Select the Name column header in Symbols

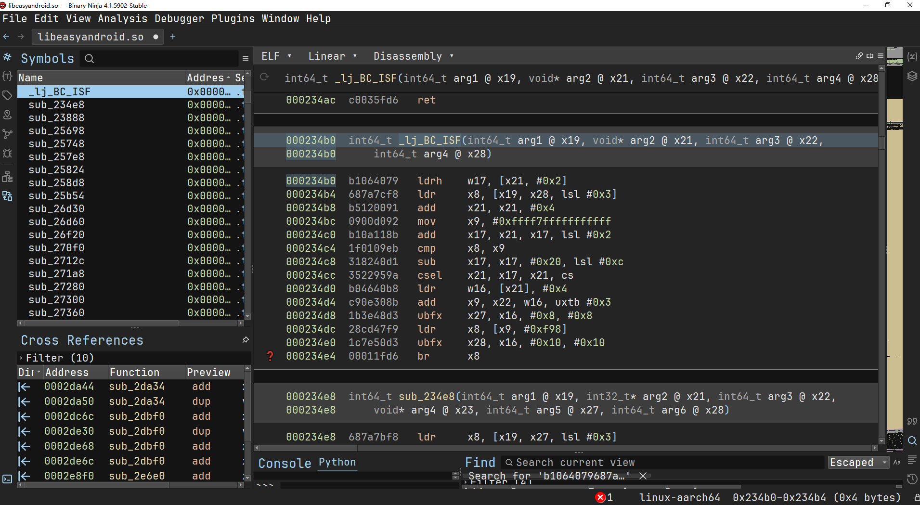coord(101,78)
